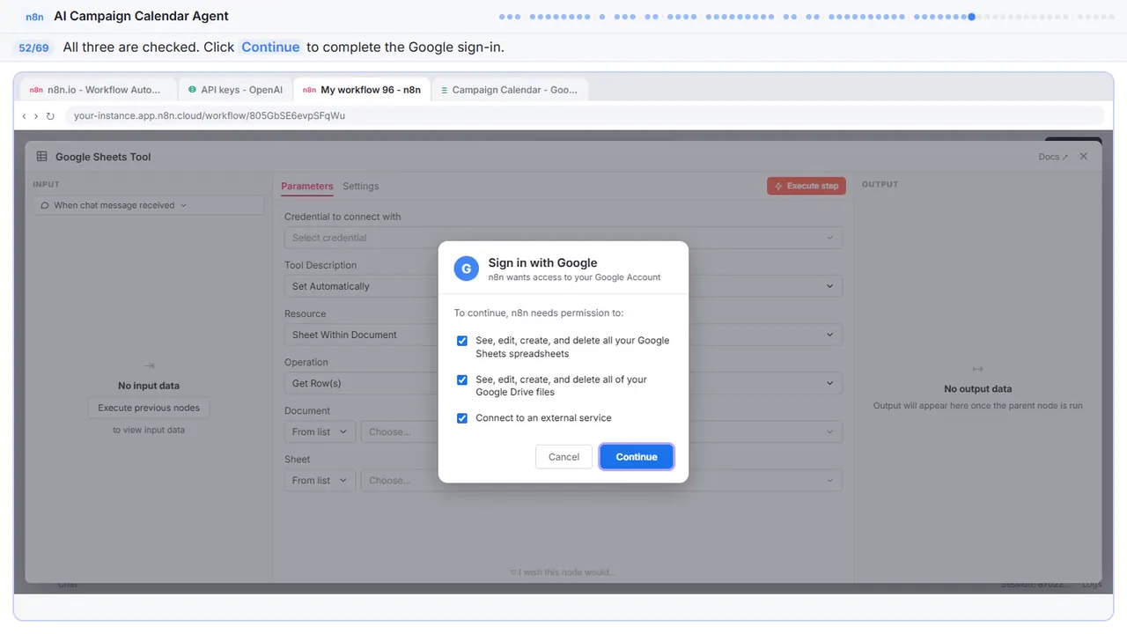Click the Continue button in Google sign-in
This screenshot has height=634, width=1127.
[x=637, y=457]
